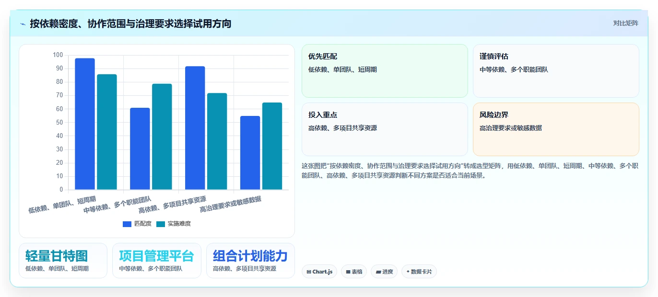Open the 谨慎评估 matrix card
Viewport: 658px width, 297px height.
point(556,71)
